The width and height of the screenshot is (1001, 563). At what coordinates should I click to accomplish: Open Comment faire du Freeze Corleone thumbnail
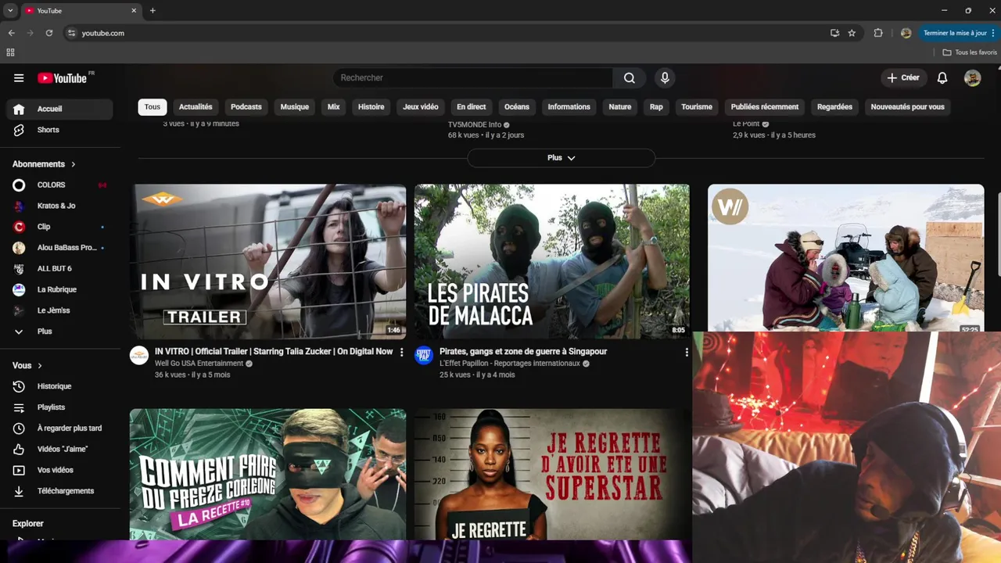pos(267,474)
